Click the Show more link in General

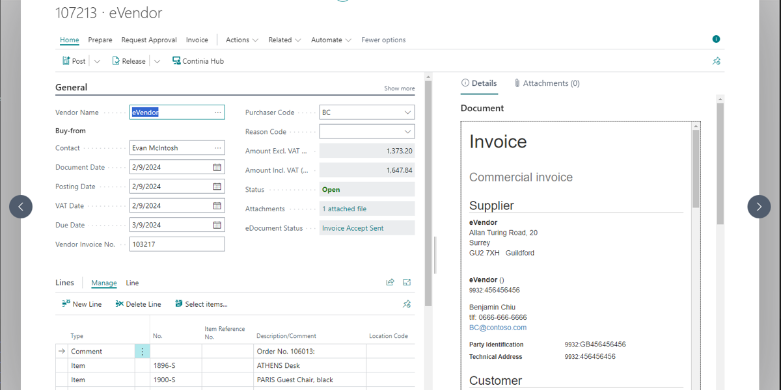[x=399, y=88]
